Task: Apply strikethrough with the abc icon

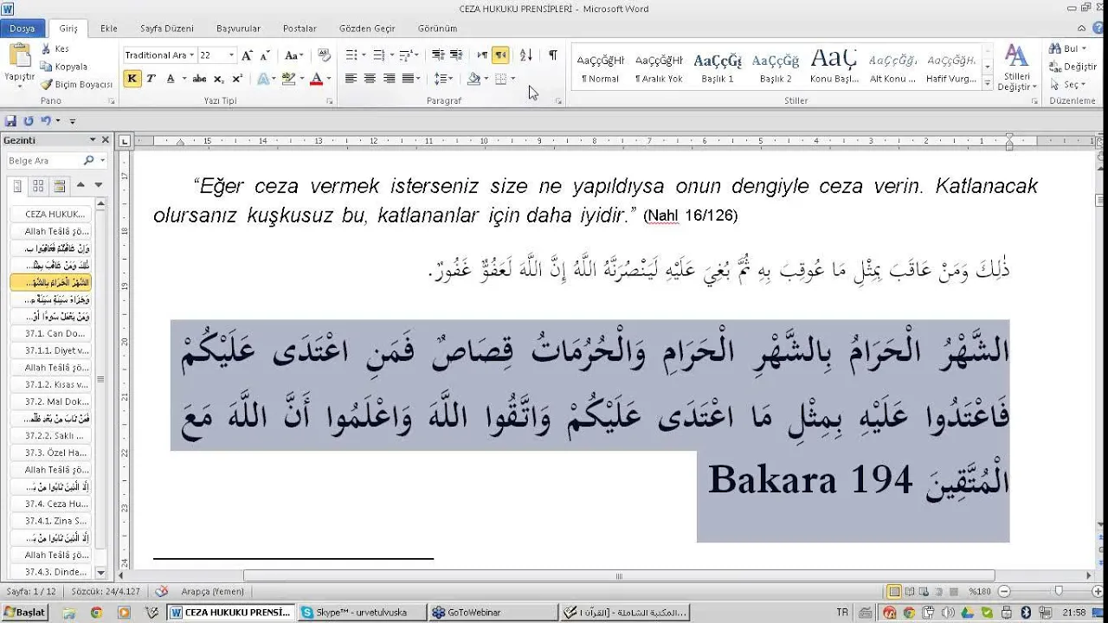Action: pyautogui.click(x=200, y=79)
